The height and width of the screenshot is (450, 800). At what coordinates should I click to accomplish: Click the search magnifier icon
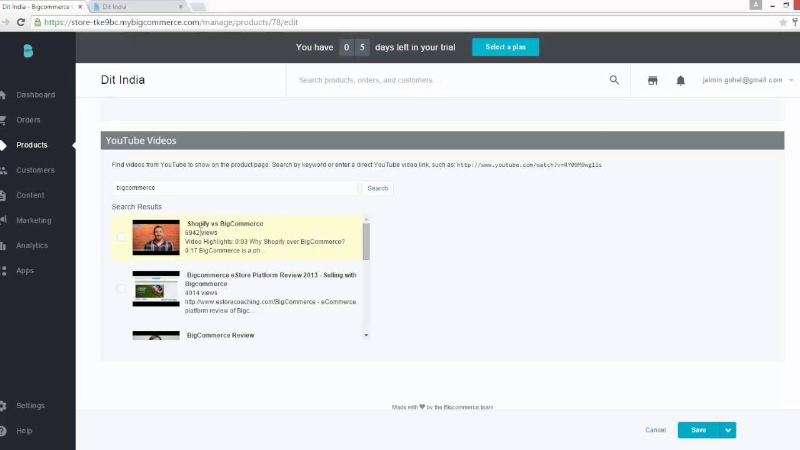click(614, 80)
